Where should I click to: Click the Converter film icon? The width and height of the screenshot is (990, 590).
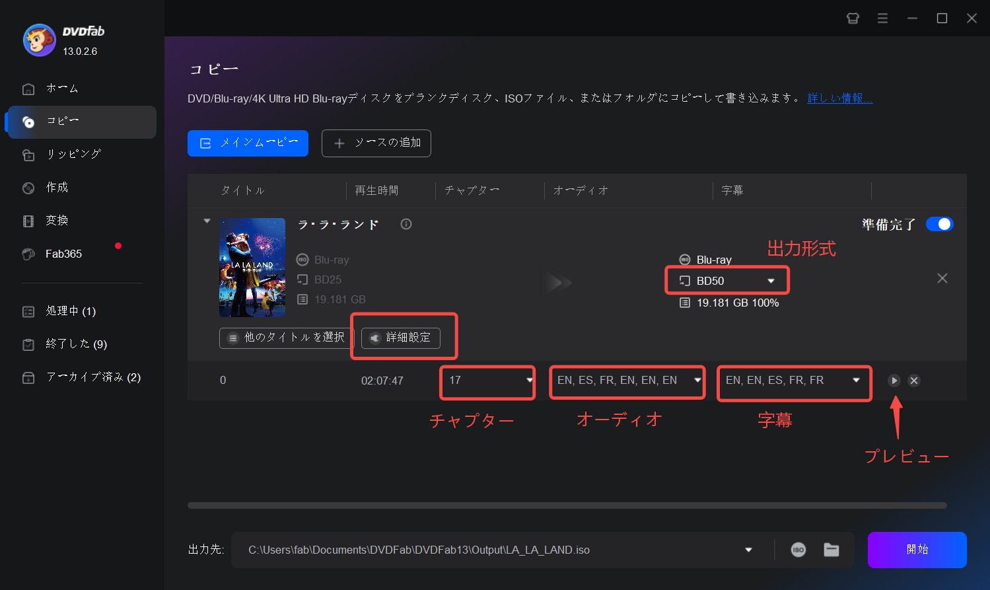click(28, 221)
